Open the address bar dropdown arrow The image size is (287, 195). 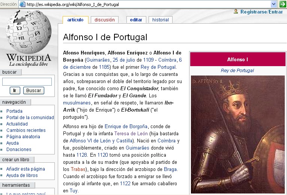pos(273,4)
